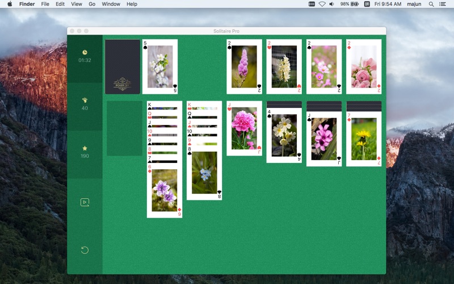Select the 8 of clubs bottom card
Viewport: 454px width, 284px height.
pos(204,173)
